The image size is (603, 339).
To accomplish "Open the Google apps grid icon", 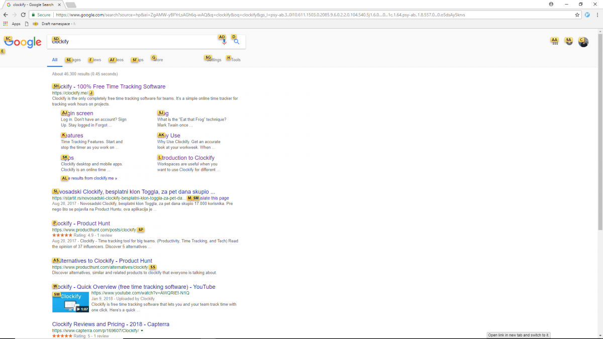I will pos(555,42).
